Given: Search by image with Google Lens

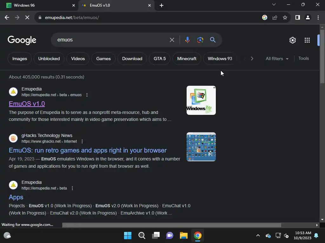Looking at the screenshot, I should coord(200,40).
